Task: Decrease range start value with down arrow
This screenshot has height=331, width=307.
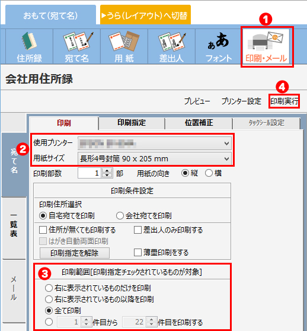Action: [x=87, y=324]
